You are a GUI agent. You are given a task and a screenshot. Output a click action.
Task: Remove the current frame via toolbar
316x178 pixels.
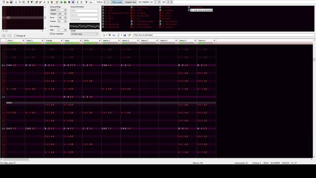click(x=40, y=2)
